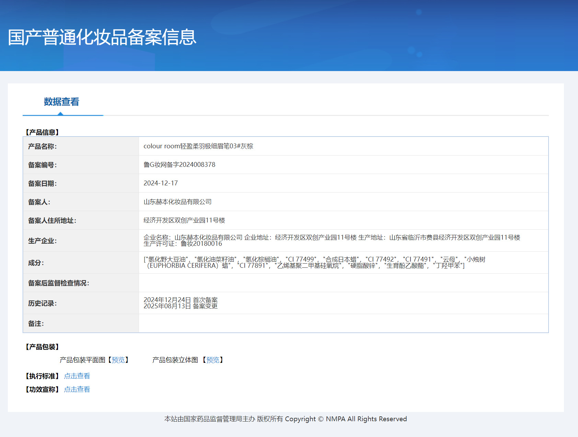This screenshot has height=437, width=578.
Task: Click the 成分 ingredient list text
Action: (x=314, y=263)
